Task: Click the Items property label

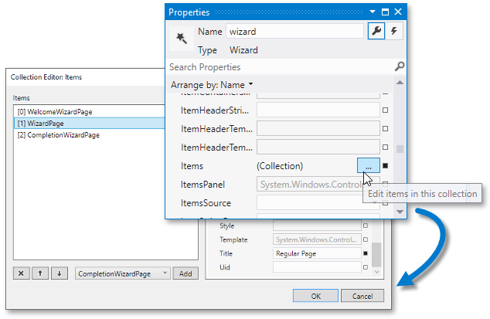Action: pyautogui.click(x=192, y=166)
